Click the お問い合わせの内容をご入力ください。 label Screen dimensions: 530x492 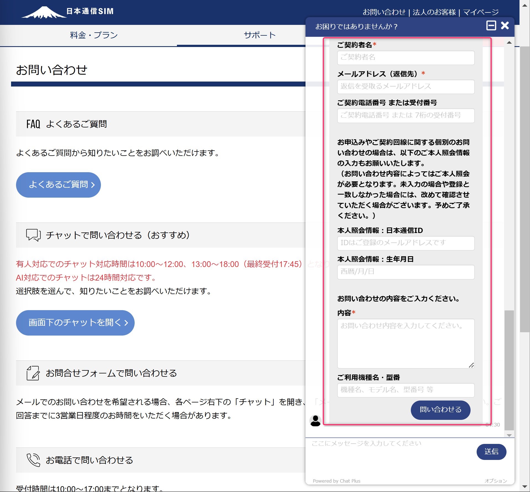tap(399, 299)
